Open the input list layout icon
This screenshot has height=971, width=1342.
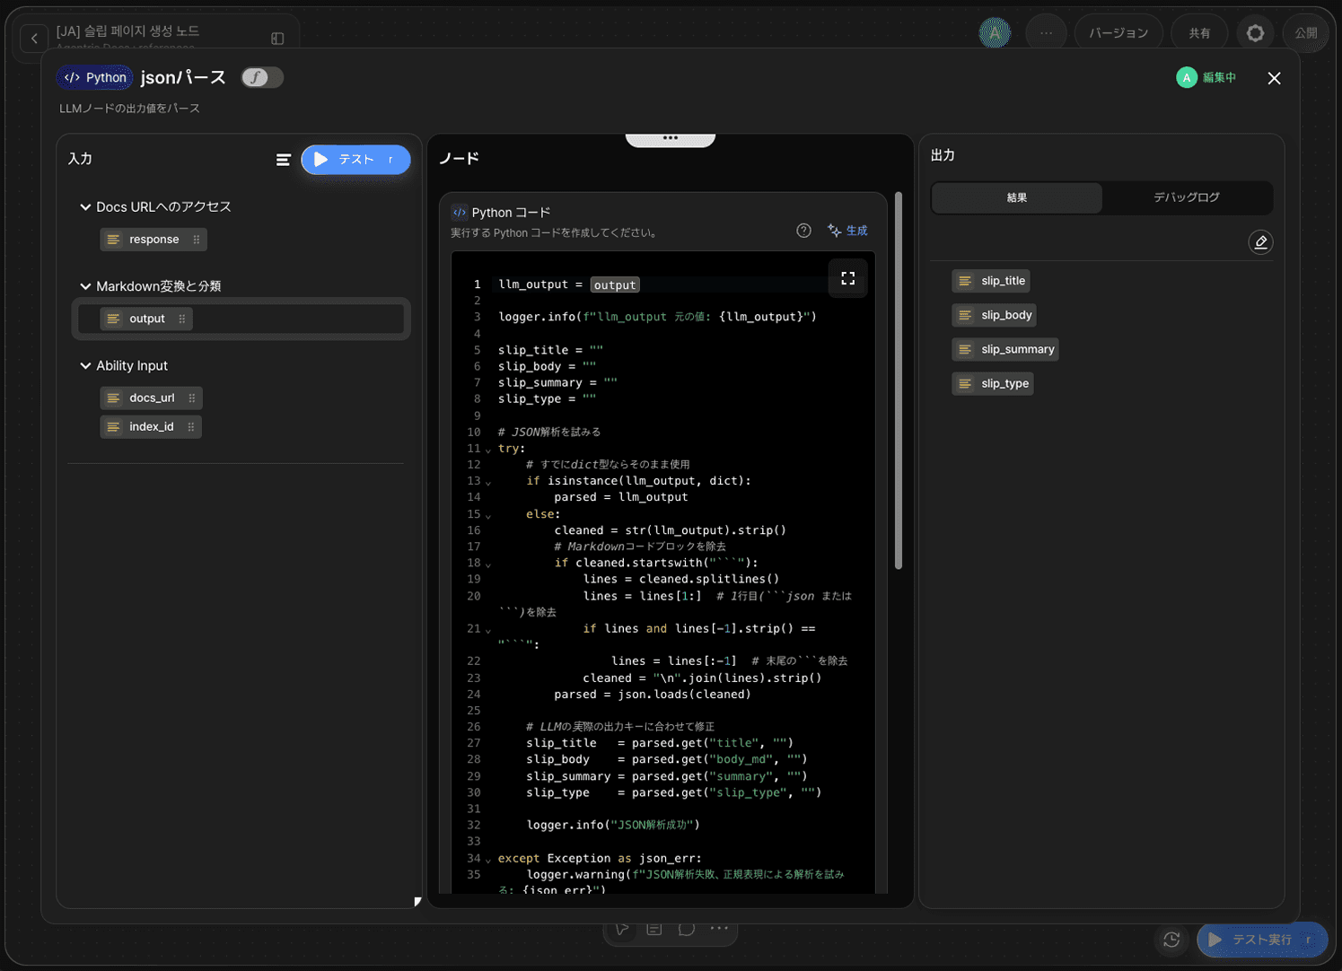[283, 160]
